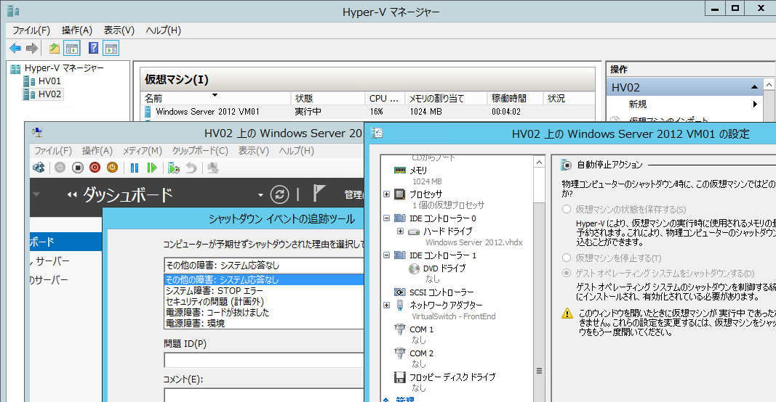
Task: Click the Back arrow in Hyper-V Manager toolbar
Action: point(15,49)
